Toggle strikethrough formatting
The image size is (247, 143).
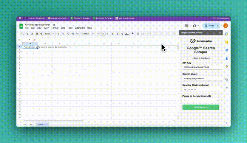click(122, 34)
